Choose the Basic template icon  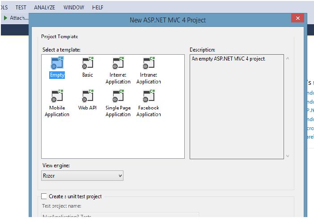tap(88, 64)
